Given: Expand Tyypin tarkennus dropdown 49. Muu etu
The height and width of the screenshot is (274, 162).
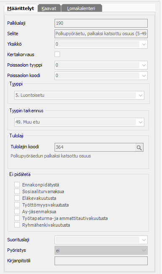Looking at the screenshot, I should (x=79, y=122).
